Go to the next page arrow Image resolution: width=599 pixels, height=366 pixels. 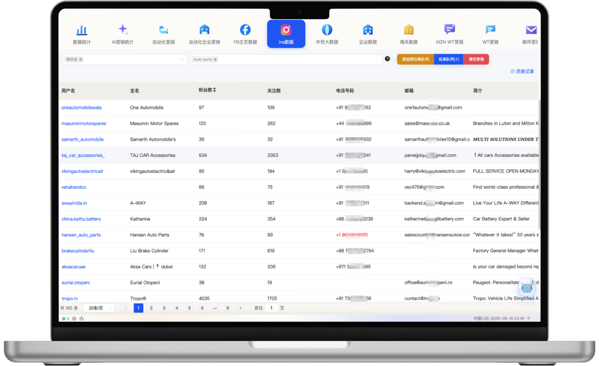(x=240, y=308)
